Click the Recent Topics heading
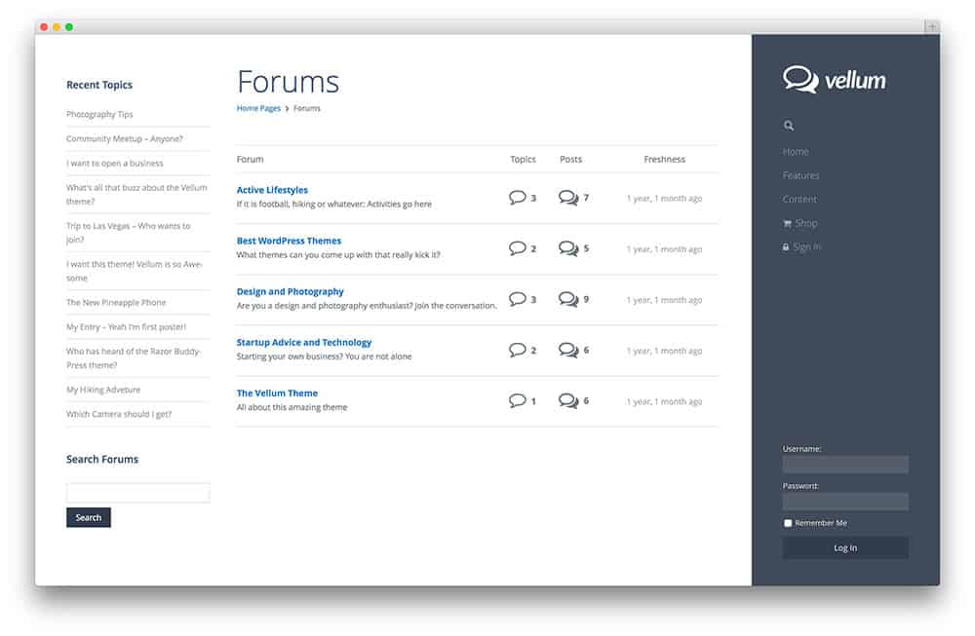975x636 pixels. (x=99, y=85)
